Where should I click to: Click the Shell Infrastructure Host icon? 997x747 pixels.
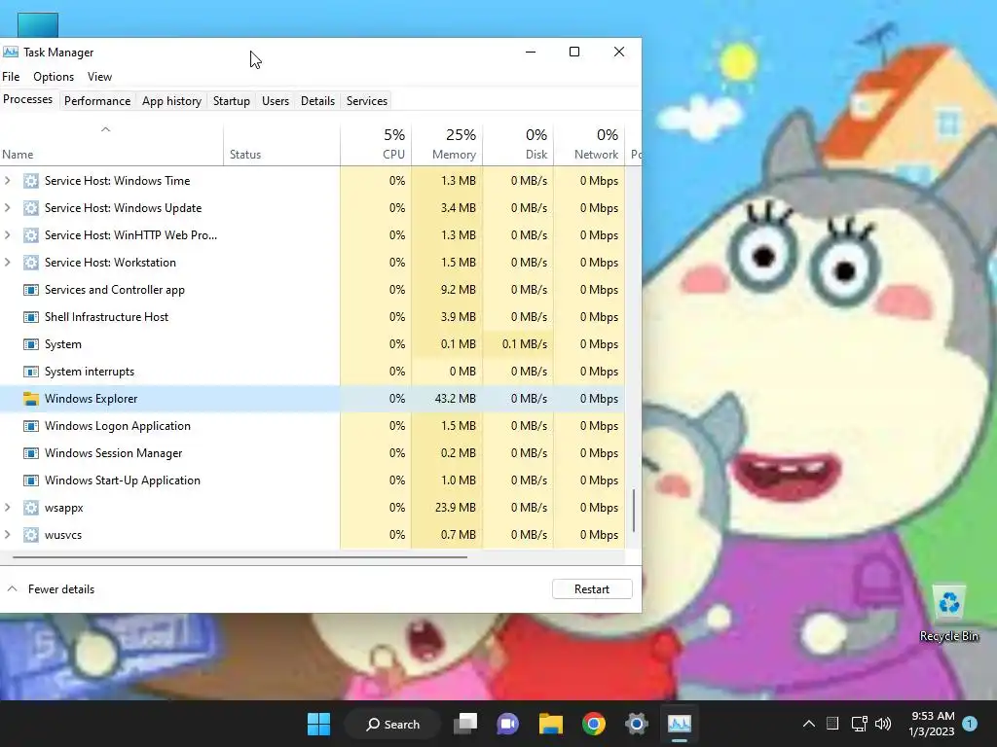[30, 317]
